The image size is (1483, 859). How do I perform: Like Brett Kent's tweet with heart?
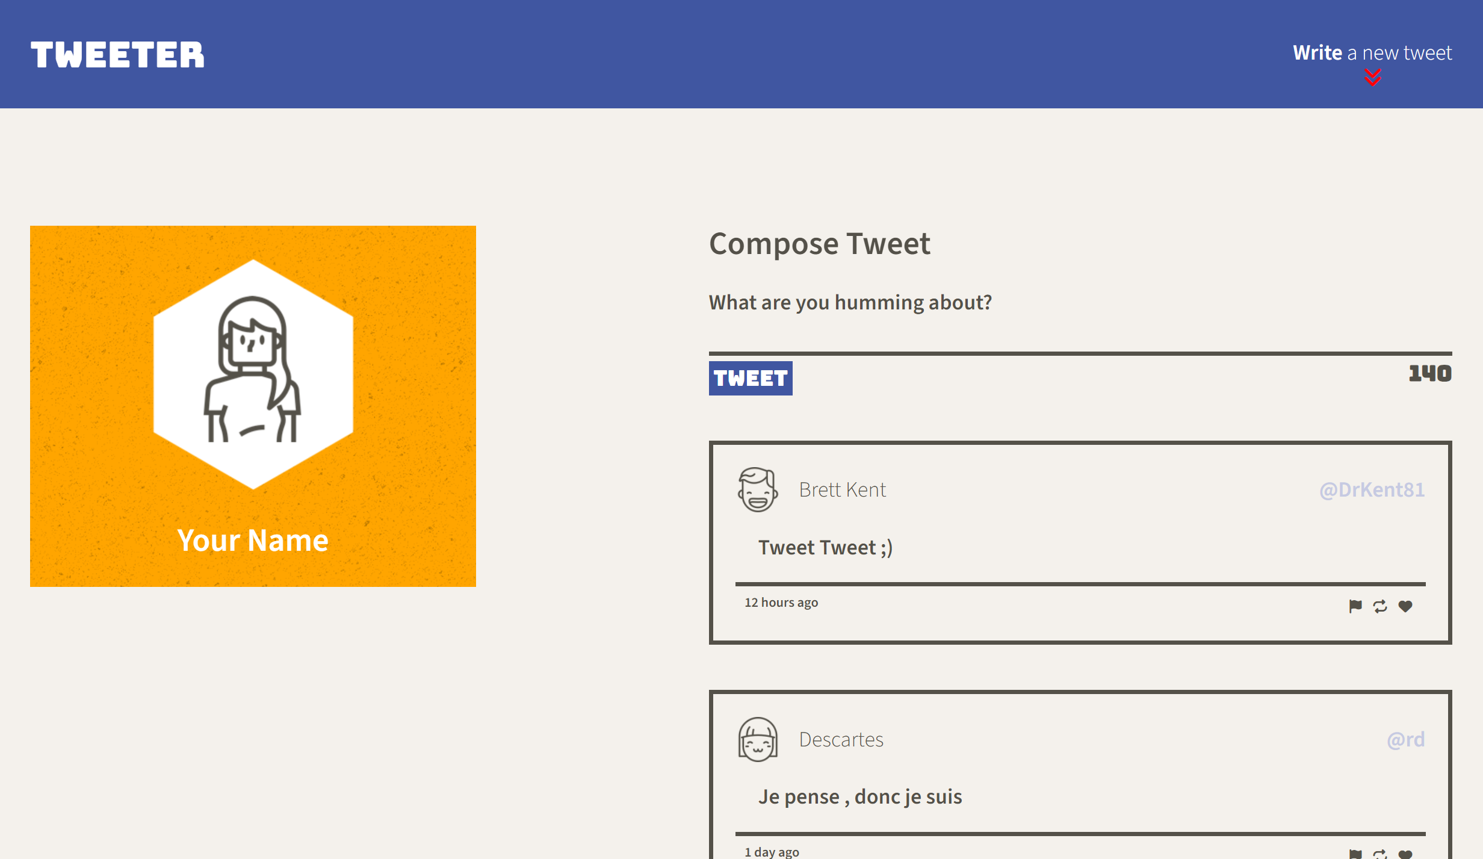[1405, 606]
